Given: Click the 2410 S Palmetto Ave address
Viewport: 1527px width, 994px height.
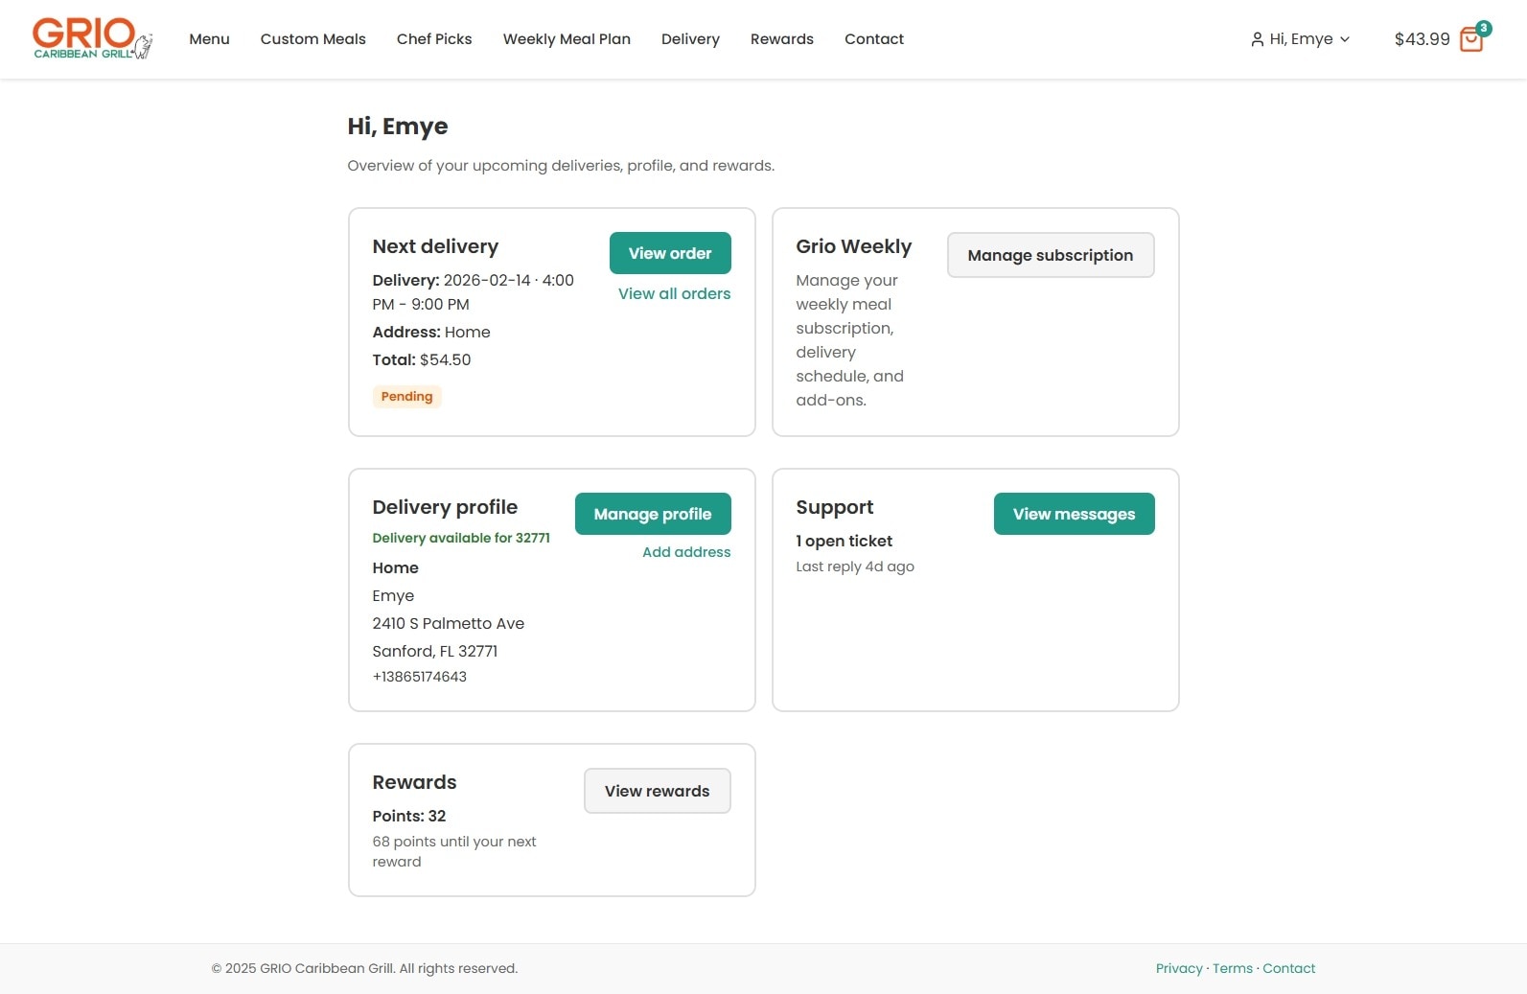Looking at the screenshot, I should tap(449, 623).
